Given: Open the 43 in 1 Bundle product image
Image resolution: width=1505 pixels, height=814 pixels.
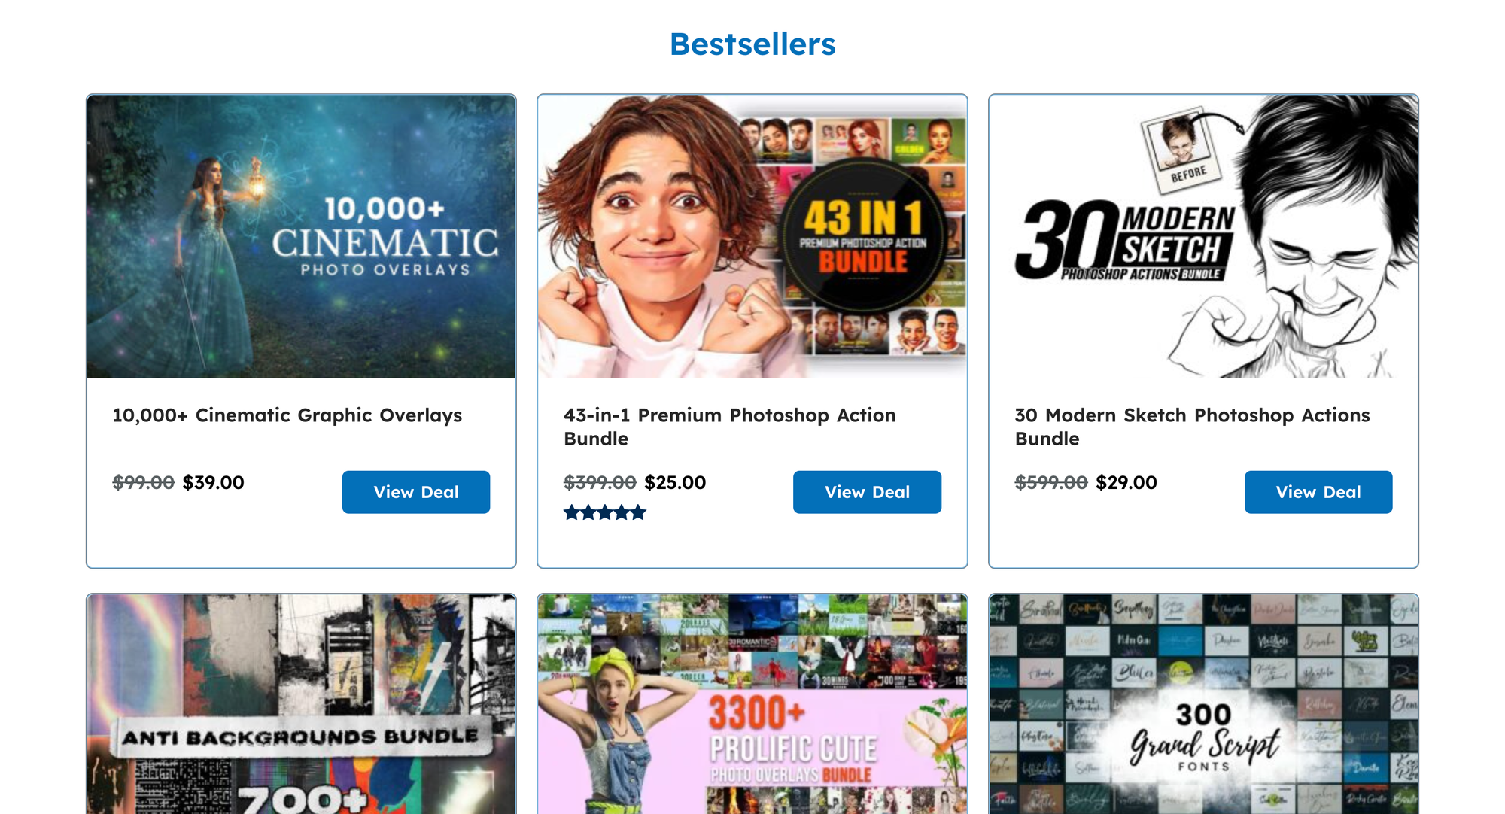Looking at the screenshot, I should coord(752,236).
